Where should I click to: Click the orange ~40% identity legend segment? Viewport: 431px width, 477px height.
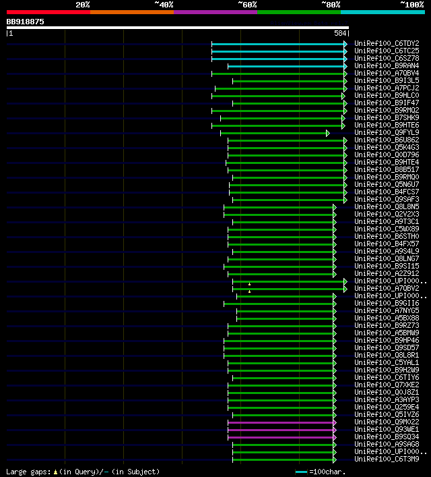132,12
